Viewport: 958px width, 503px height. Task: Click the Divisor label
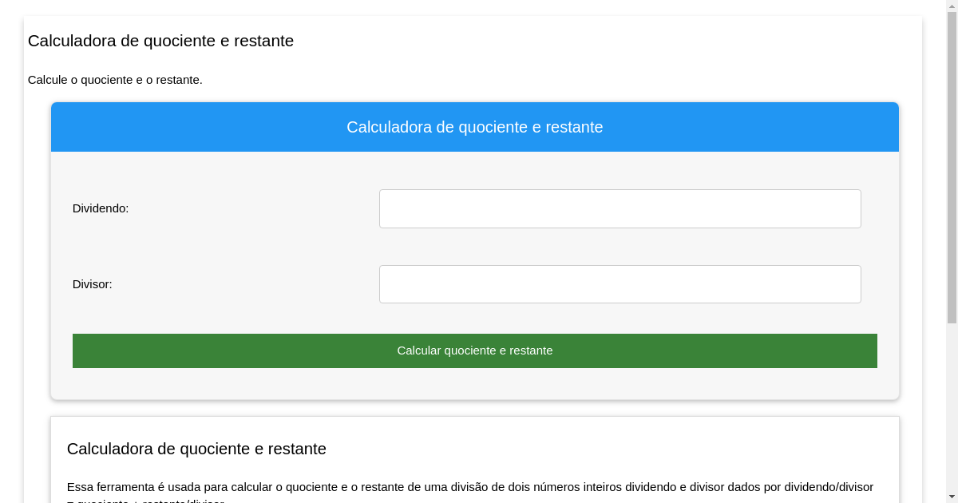[x=92, y=284]
